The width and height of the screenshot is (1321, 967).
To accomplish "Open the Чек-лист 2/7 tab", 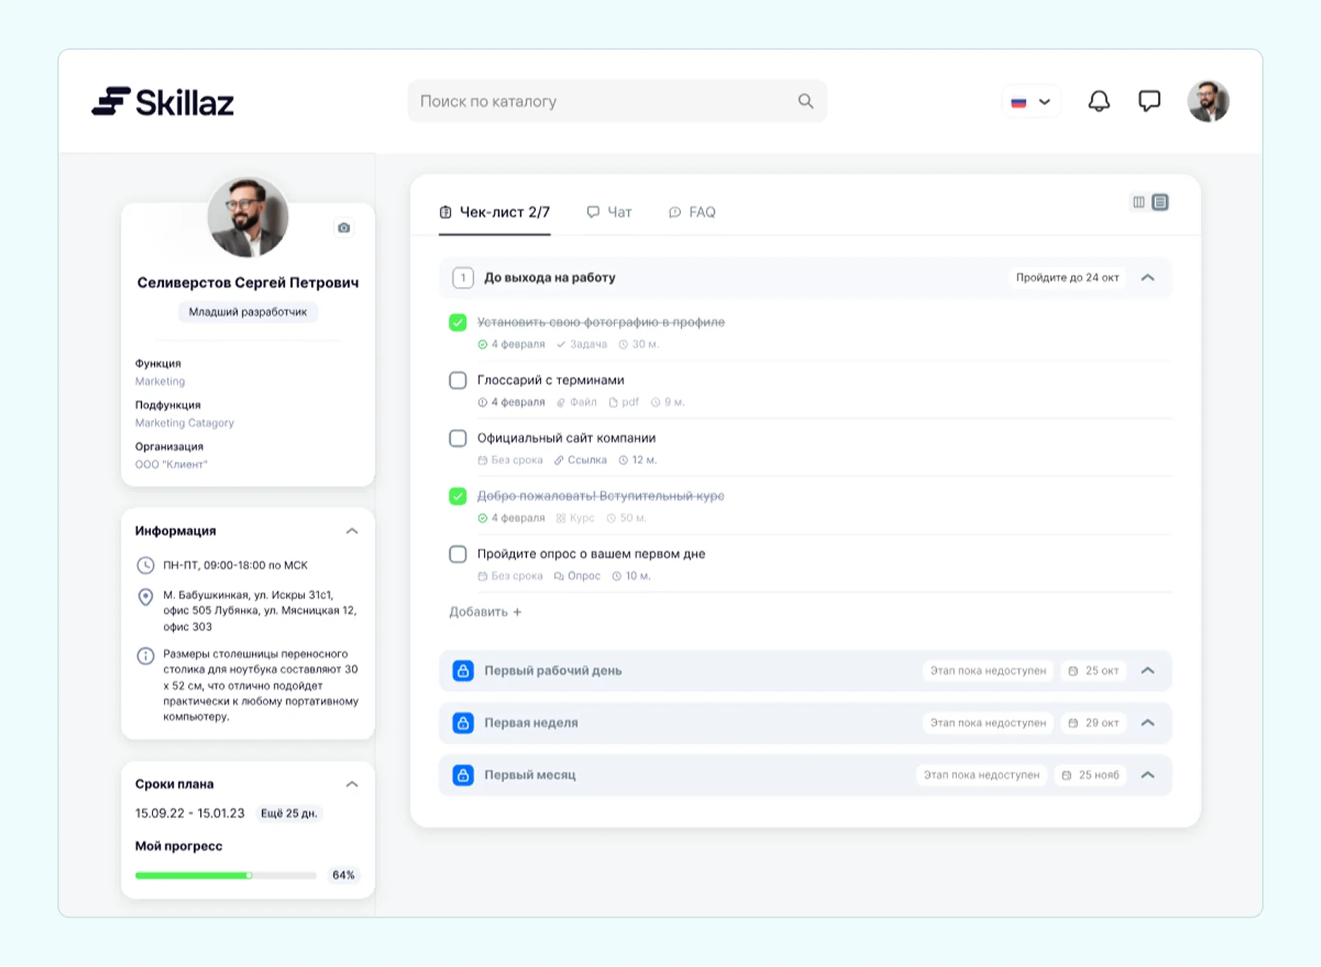I will point(494,212).
